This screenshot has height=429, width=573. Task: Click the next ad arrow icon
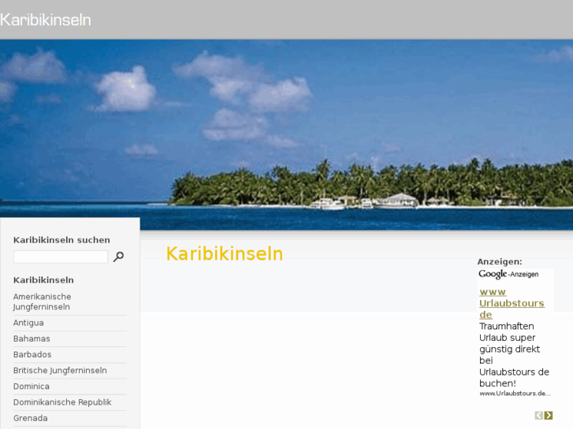point(548,415)
